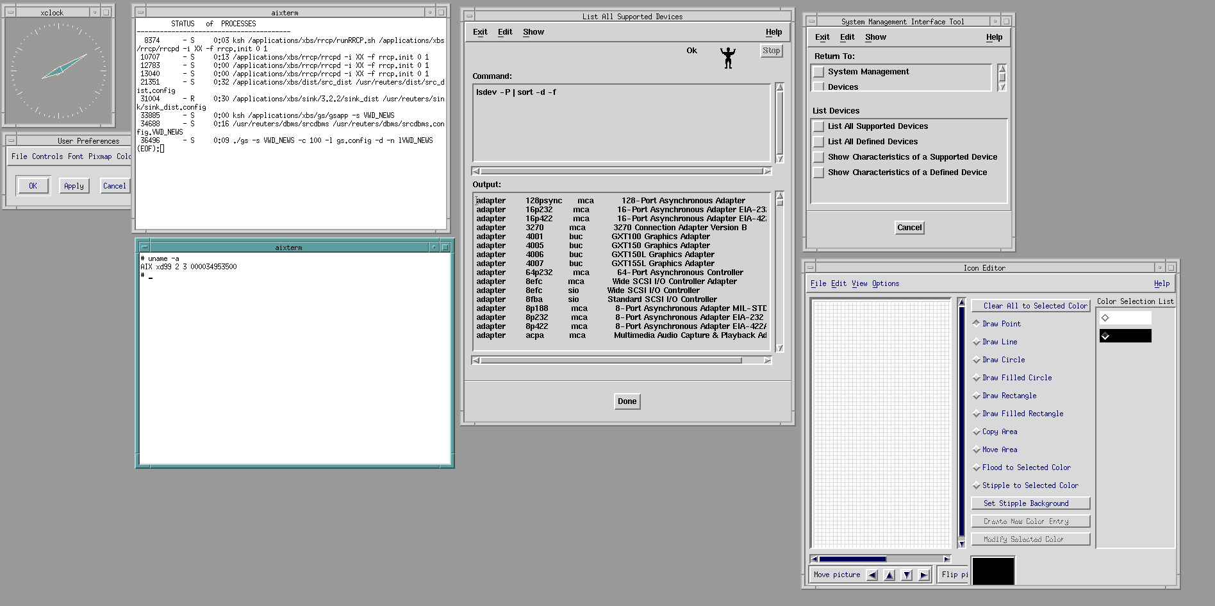Click the move picture up arrow
This screenshot has height=606, width=1215.
click(x=889, y=575)
